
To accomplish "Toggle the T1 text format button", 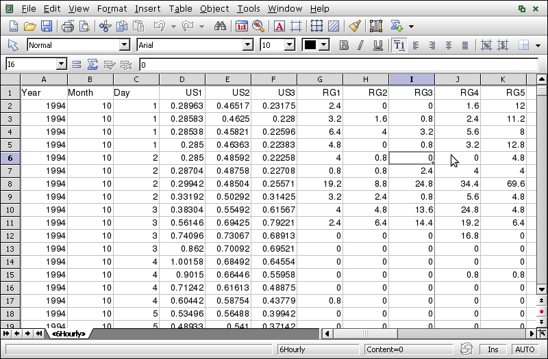I will (399, 45).
